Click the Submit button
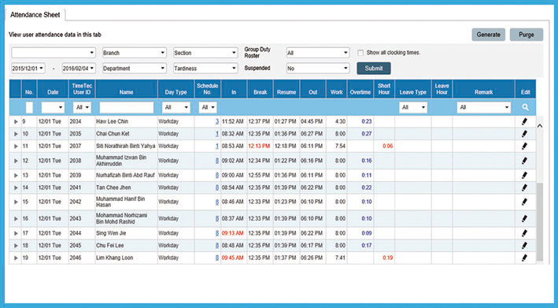 pos(374,69)
